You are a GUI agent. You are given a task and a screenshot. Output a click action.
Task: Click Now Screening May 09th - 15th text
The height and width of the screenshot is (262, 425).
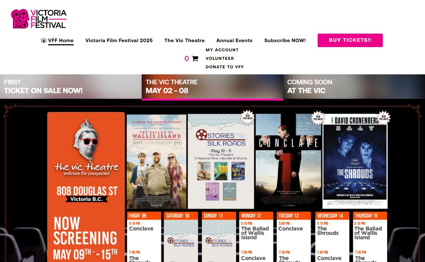tap(85, 239)
